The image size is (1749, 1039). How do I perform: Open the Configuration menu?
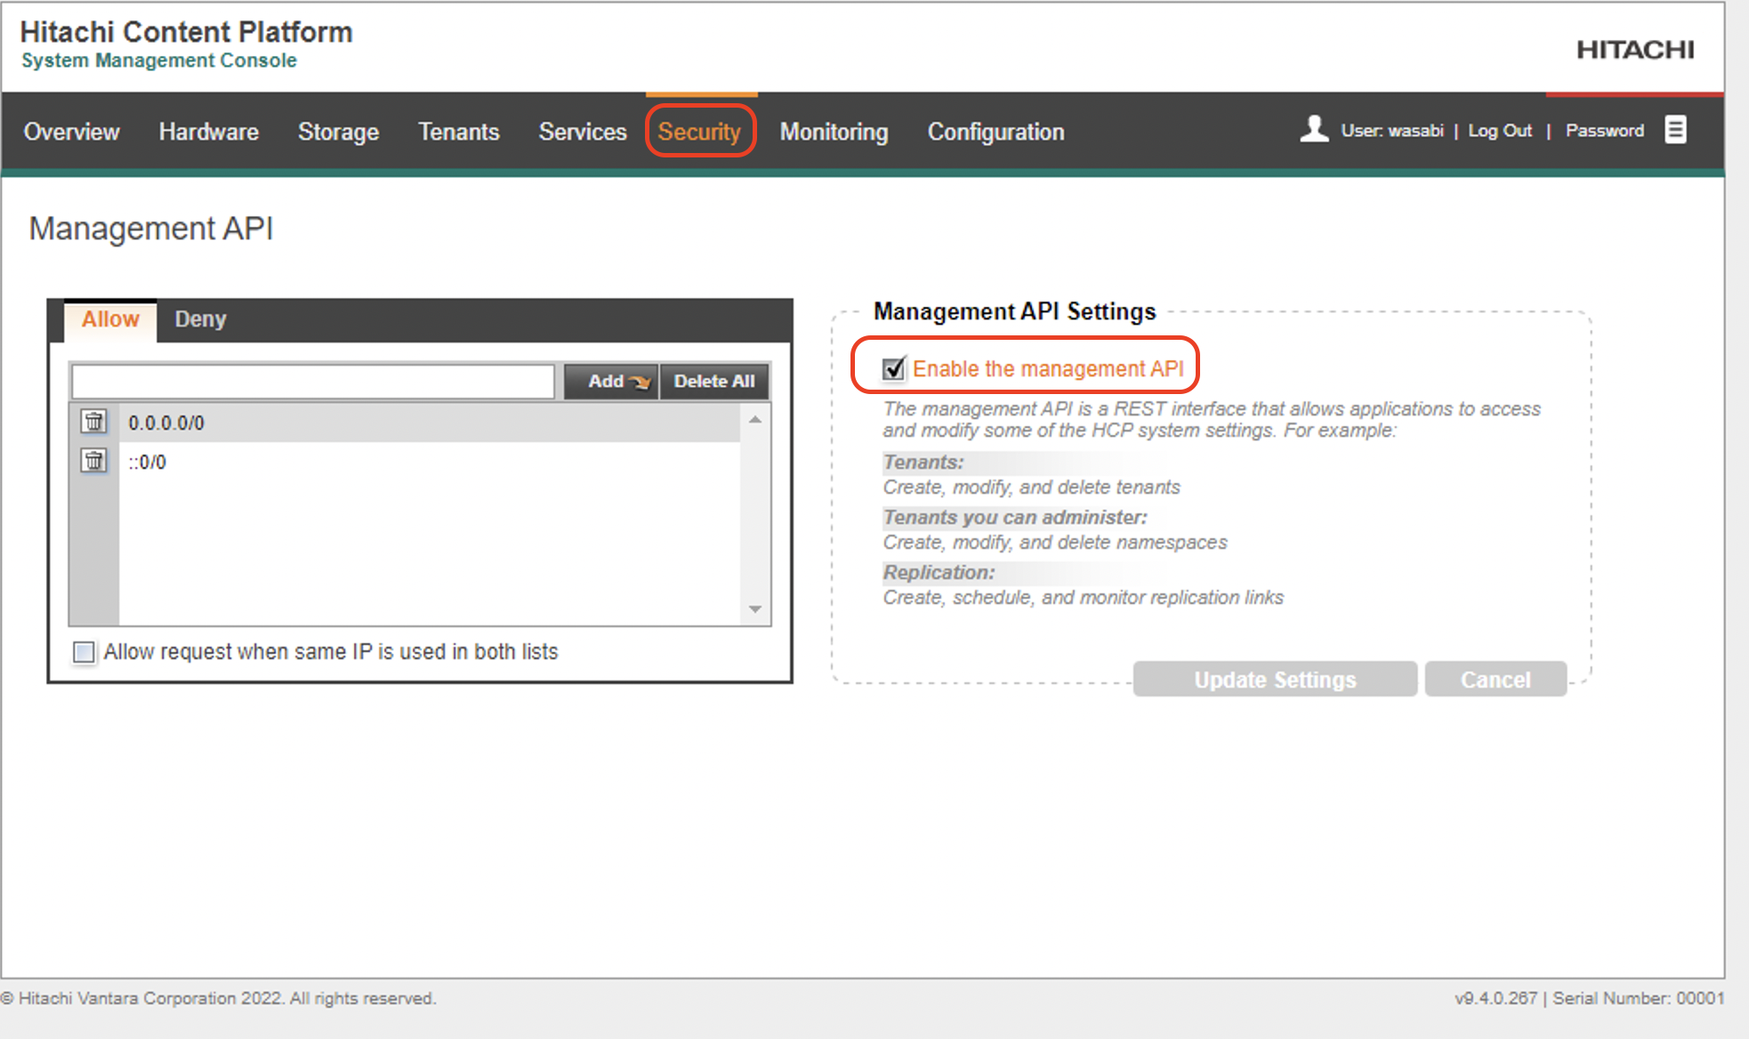[995, 132]
